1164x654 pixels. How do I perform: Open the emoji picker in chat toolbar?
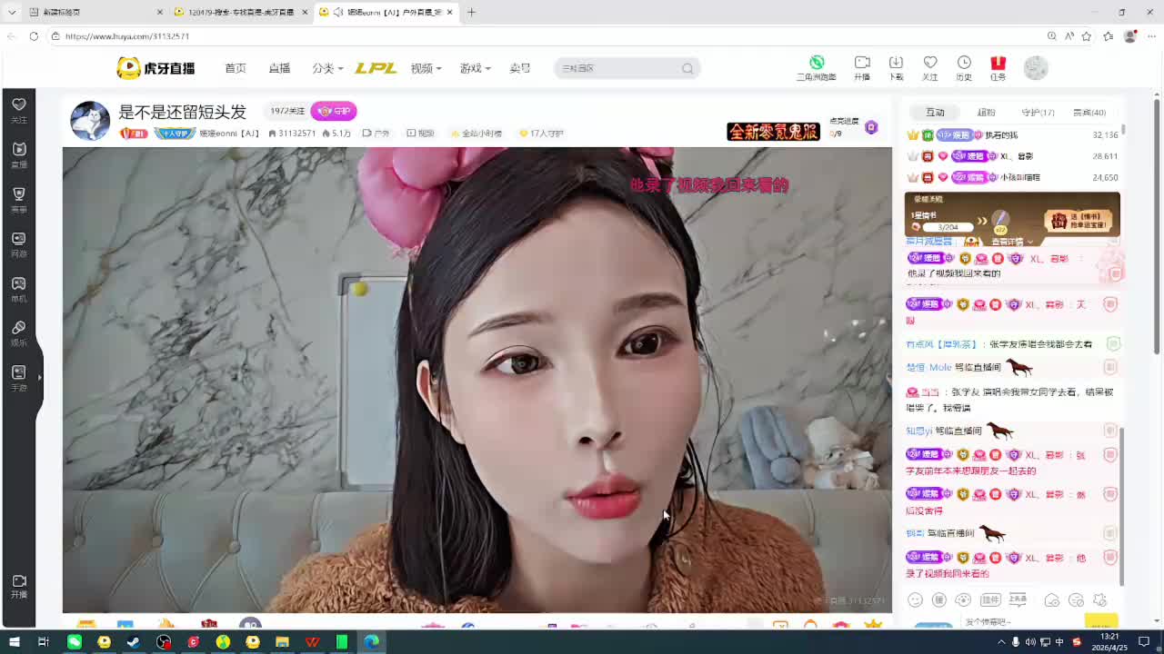coord(916,600)
